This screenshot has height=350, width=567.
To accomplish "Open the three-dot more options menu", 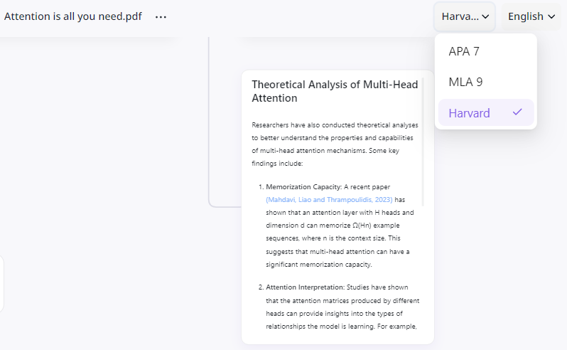I will [161, 17].
